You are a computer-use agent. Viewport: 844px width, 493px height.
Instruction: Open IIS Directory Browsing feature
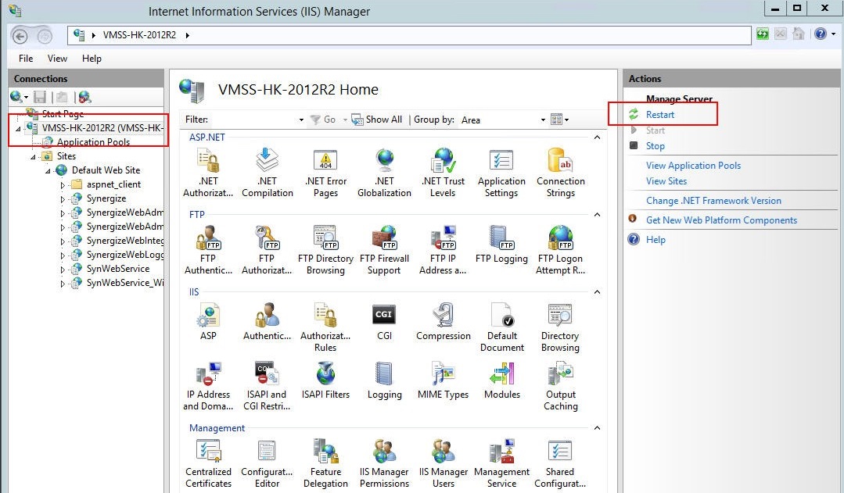click(x=560, y=327)
